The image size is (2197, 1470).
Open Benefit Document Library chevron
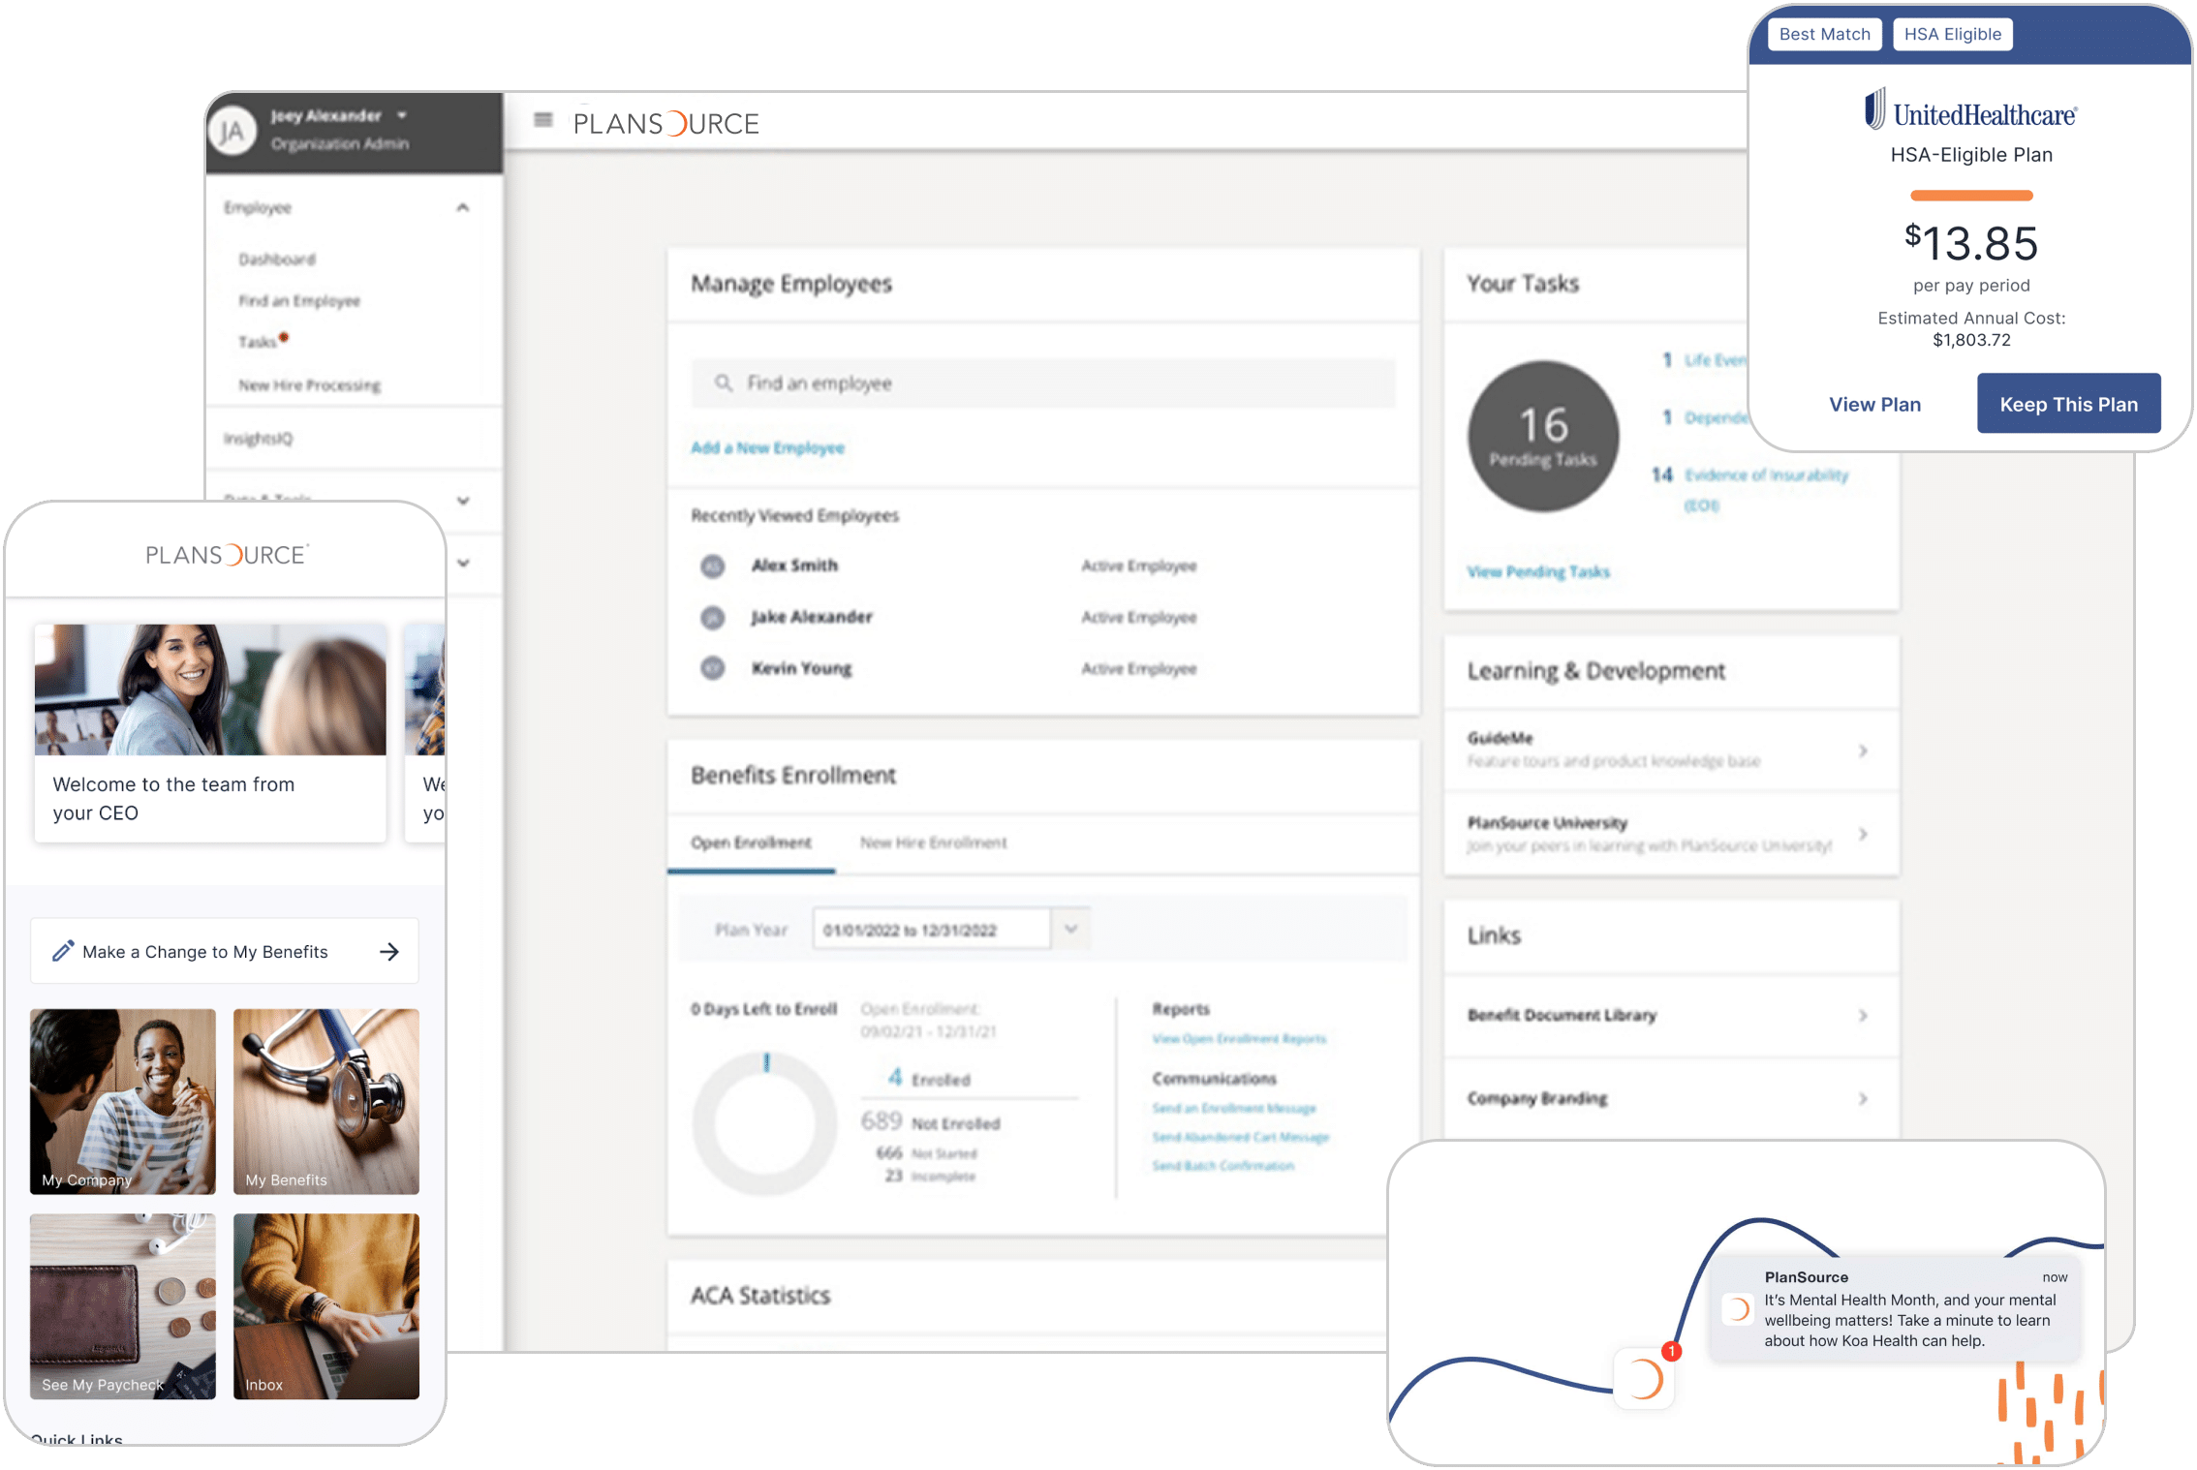pyautogui.click(x=1863, y=1015)
